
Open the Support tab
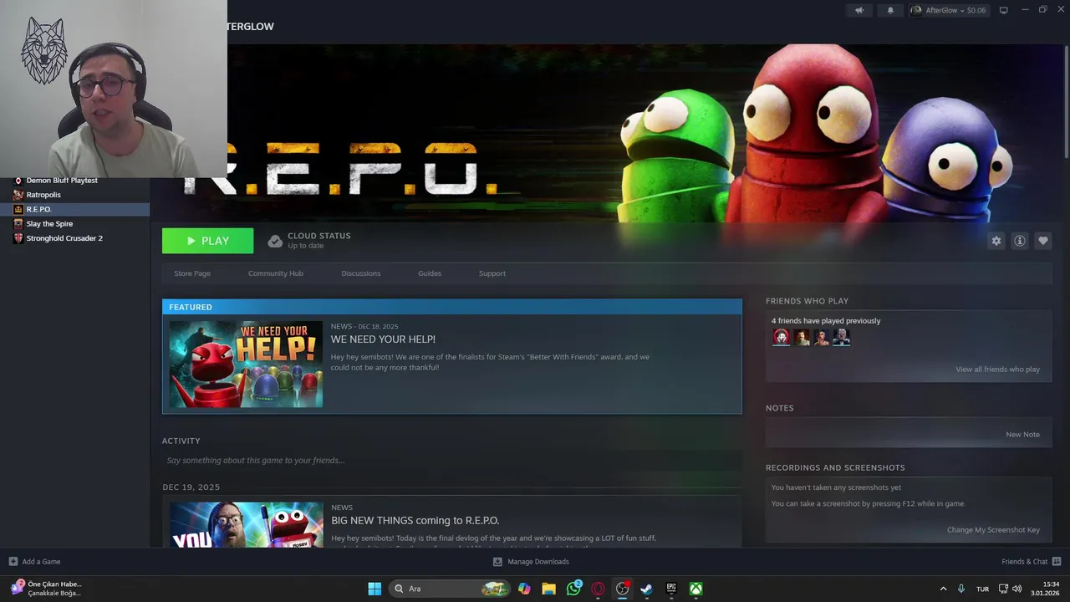point(492,273)
